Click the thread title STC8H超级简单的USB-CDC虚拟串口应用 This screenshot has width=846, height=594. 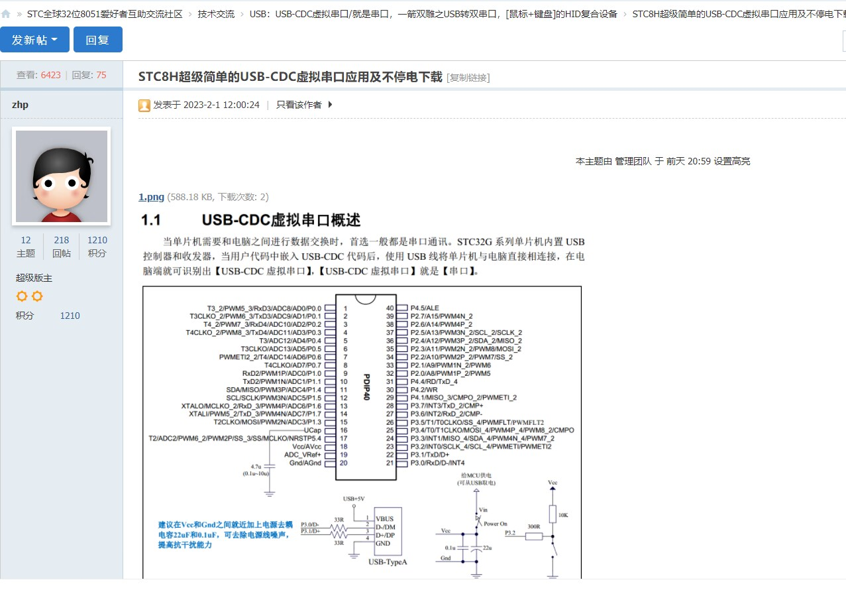point(290,77)
